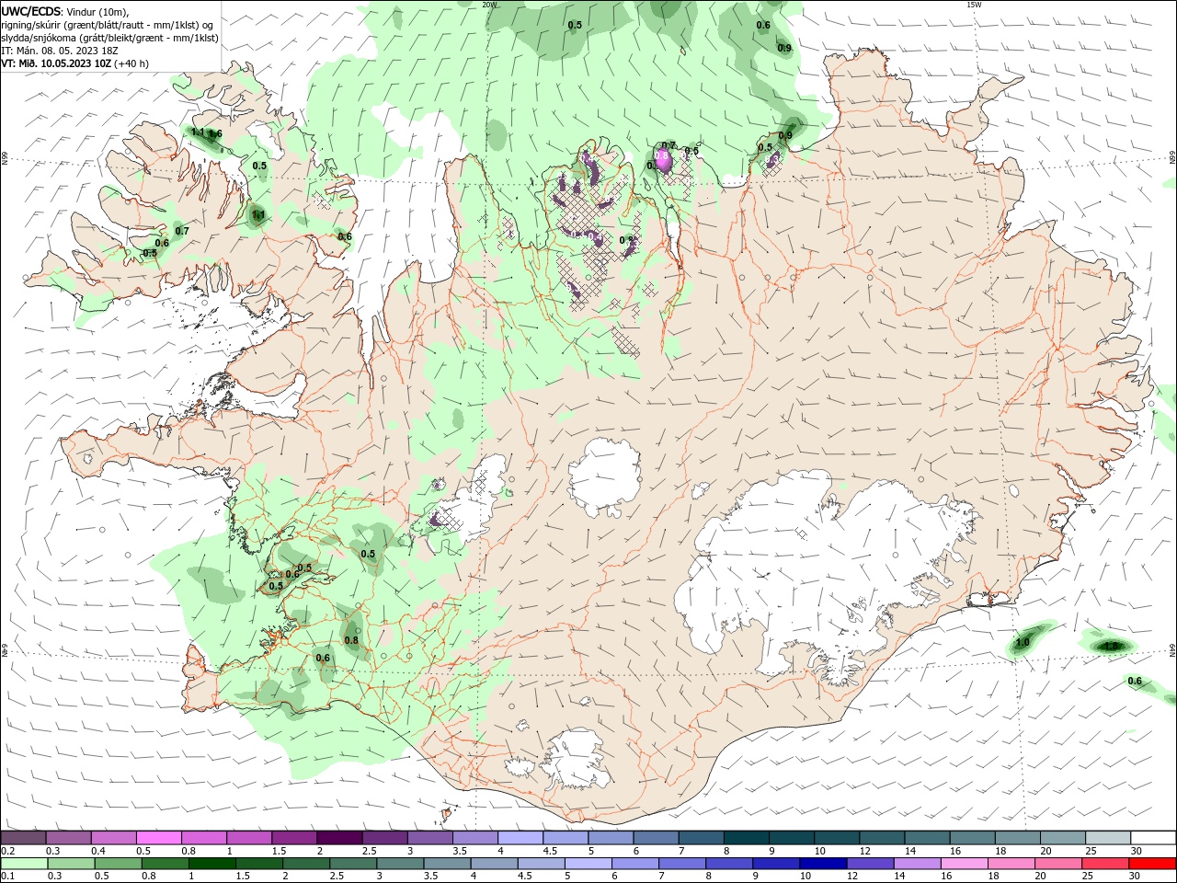Click the light pink 16 swatch in rain legend
This screenshot has height=883, width=1177.
click(x=965, y=864)
